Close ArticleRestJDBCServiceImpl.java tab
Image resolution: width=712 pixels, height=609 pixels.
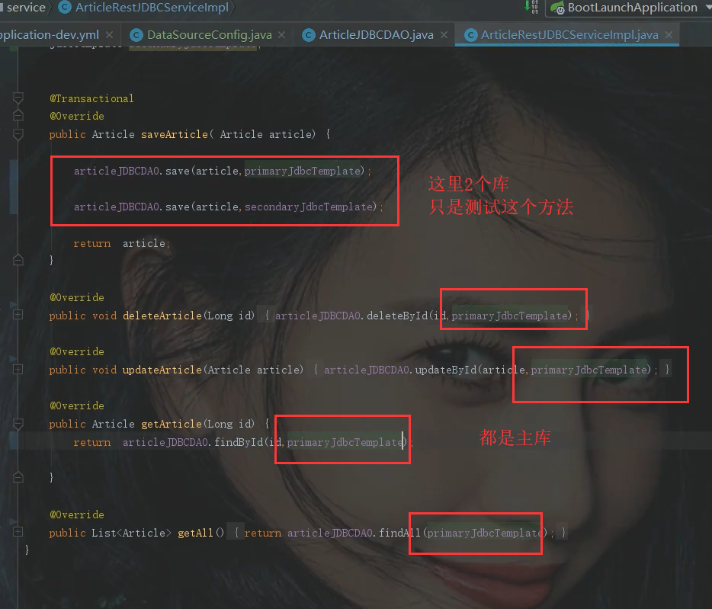point(669,35)
